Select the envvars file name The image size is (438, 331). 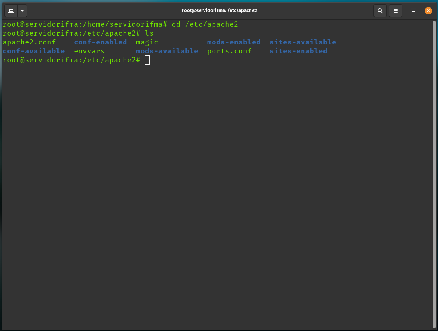point(89,52)
